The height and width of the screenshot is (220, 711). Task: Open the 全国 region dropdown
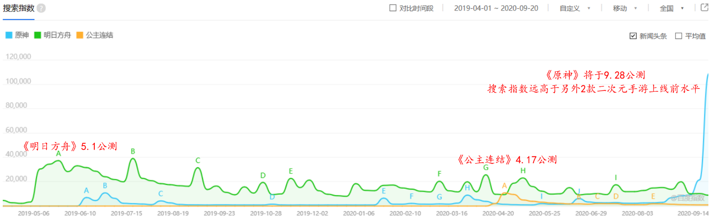pos(671,8)
